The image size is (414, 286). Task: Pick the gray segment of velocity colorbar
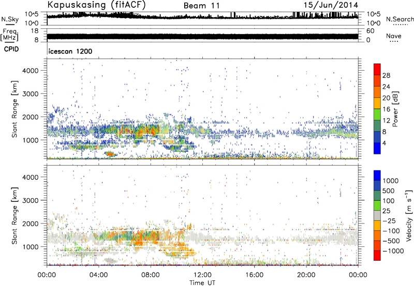click(377, 216)
